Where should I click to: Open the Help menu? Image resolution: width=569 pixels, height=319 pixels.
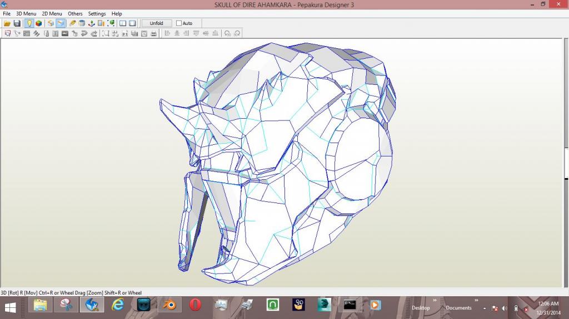117,13
